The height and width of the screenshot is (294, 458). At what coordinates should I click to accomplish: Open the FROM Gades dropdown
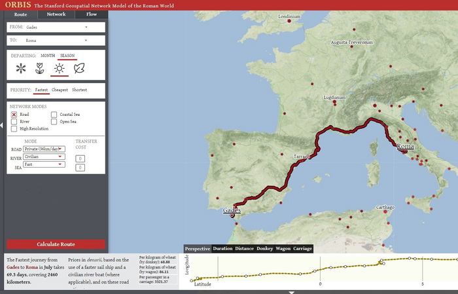coord(56,28)
